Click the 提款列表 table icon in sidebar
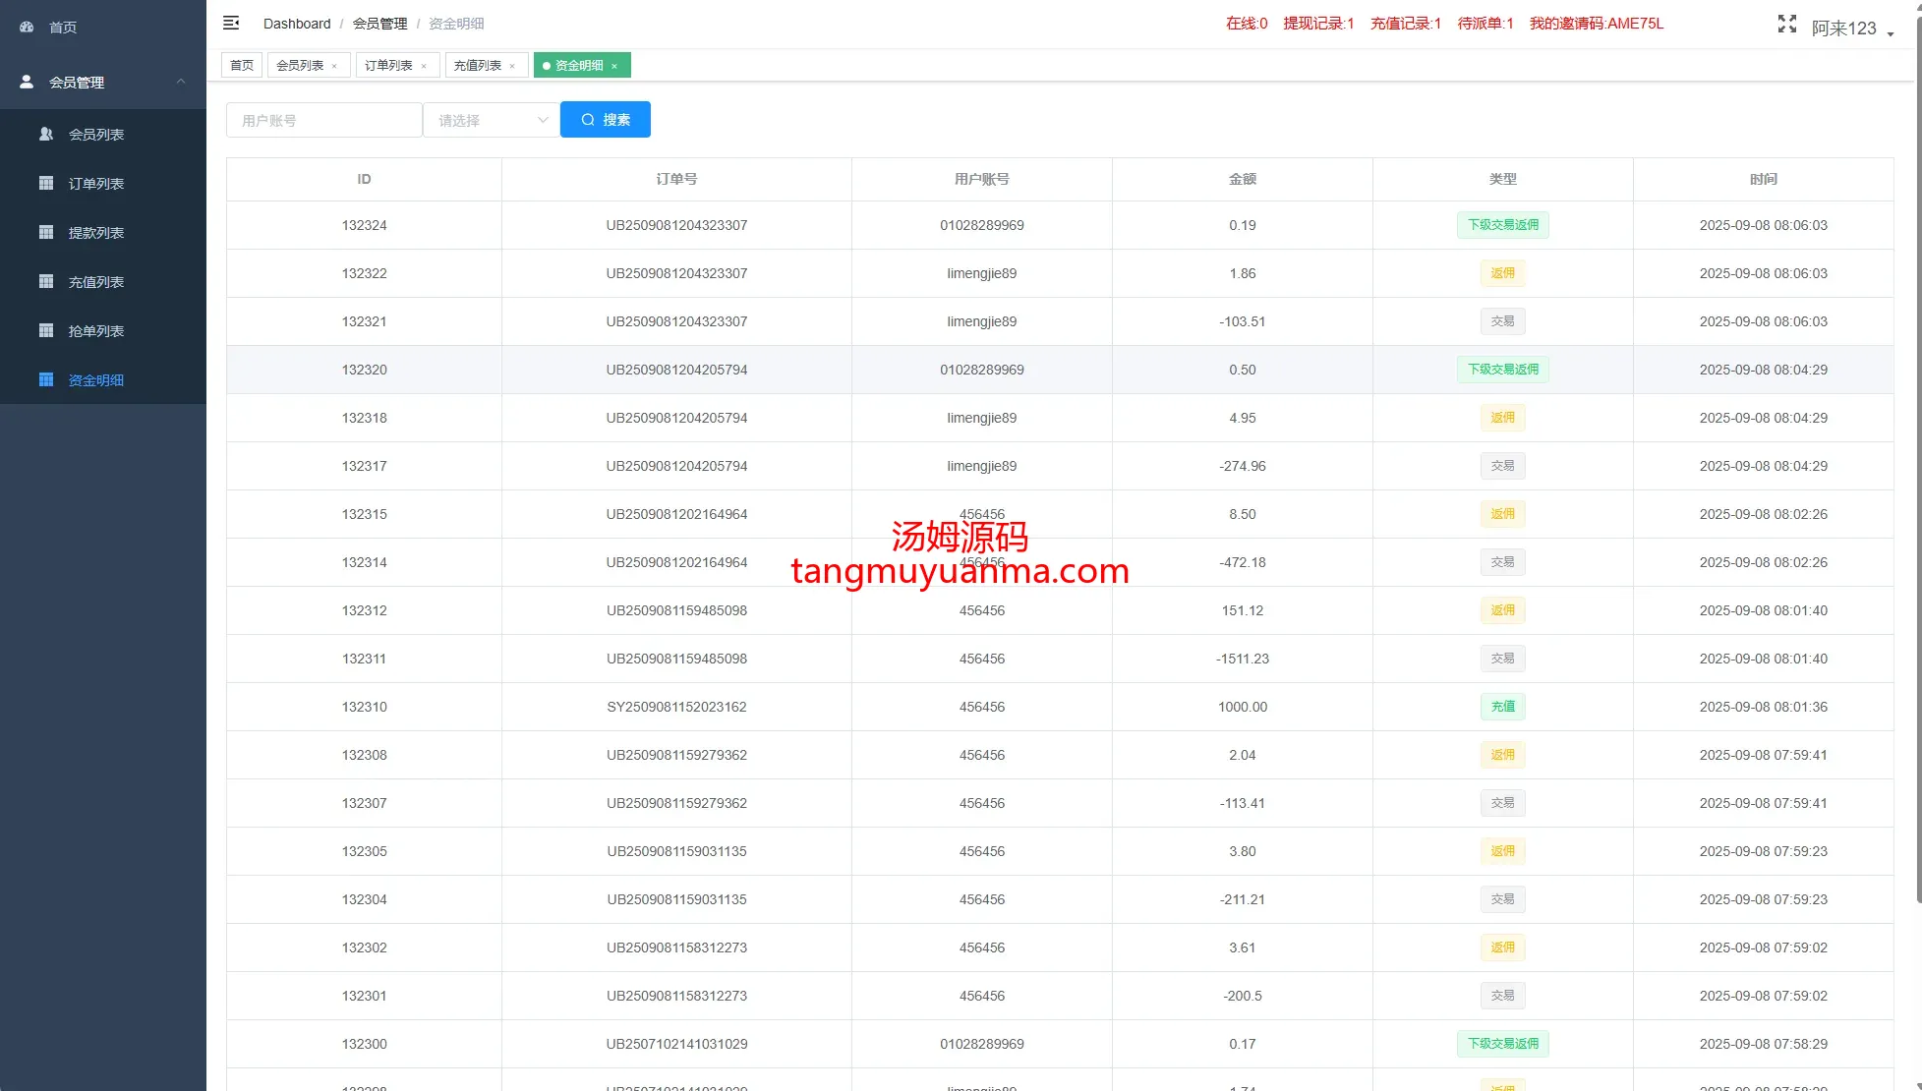The image size is (1922, 1091). point(46,232)
